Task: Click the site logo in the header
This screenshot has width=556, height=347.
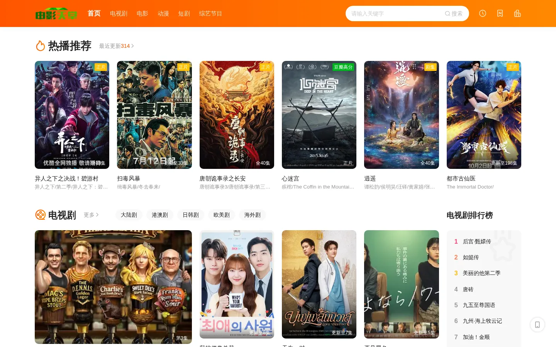Action: [56, 13]
